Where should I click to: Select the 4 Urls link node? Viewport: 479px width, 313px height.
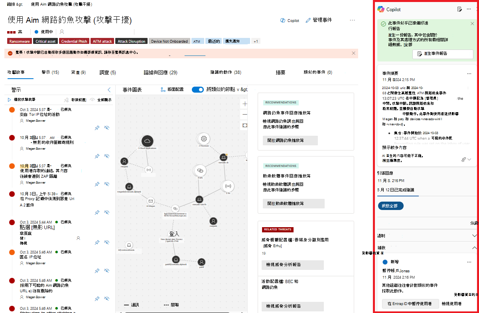pyautogui.click(x=200, y=170)
